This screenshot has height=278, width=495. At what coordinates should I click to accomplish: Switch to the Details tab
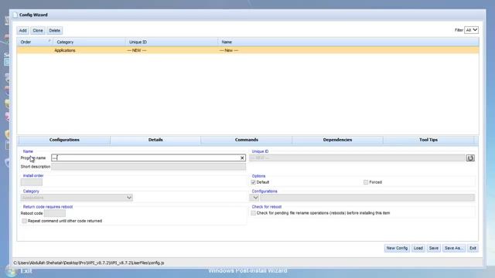point(155,140)
